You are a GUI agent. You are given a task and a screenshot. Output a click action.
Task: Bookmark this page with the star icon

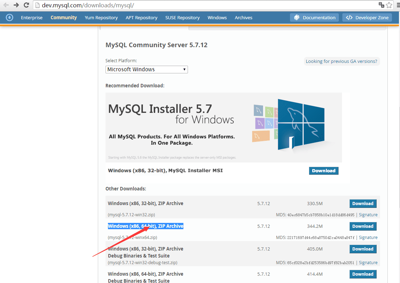point(389,5)
